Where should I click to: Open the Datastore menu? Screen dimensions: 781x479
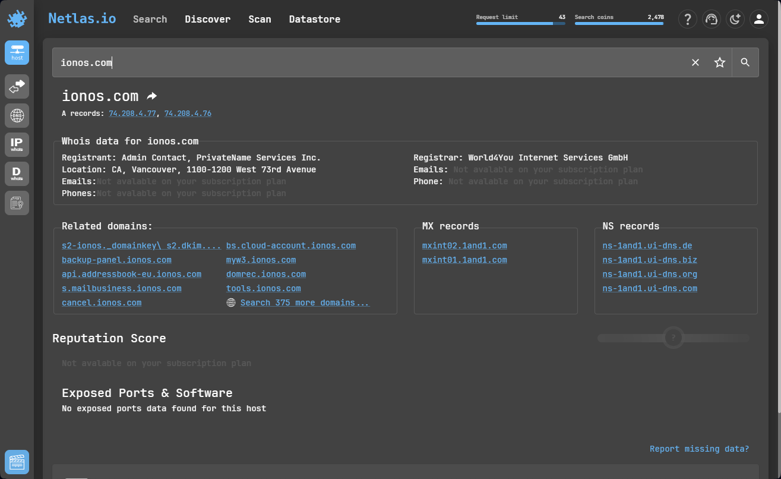(x=315, y=19)
